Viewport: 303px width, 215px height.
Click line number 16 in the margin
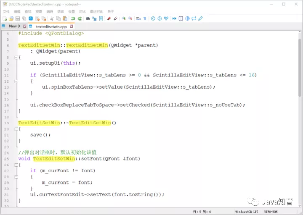(x=7, y=105)
